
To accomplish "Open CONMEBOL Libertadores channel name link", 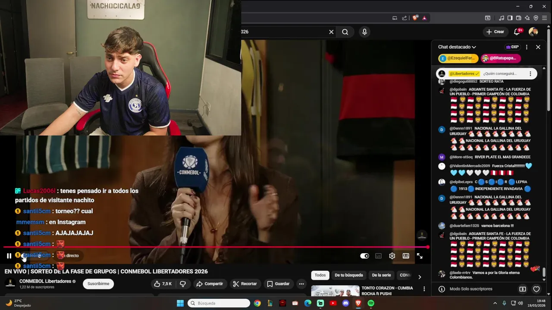I will (x=45, y=281).
